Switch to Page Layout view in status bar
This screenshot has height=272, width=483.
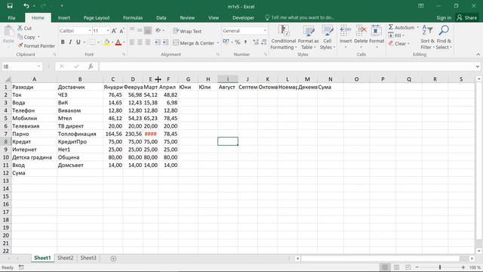(396, 267)
